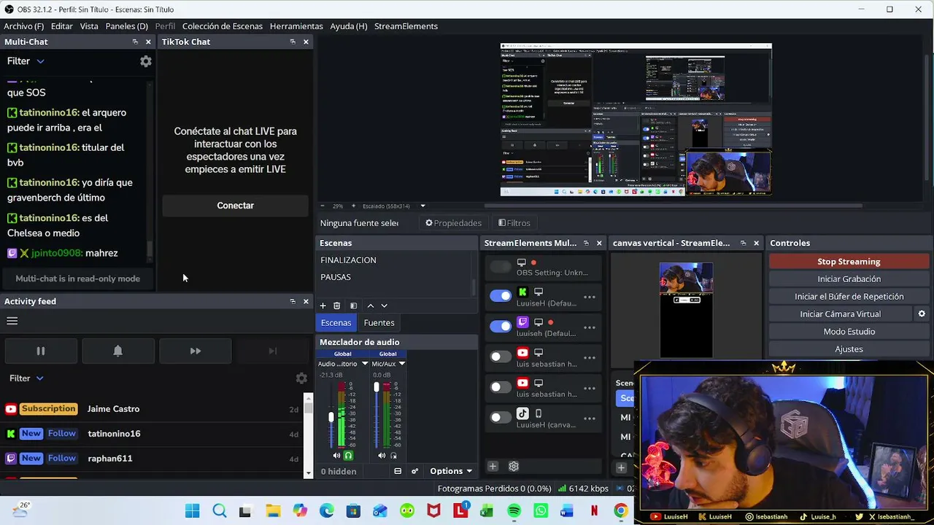Click the Stop Streaming button

(x=849, y=262)
